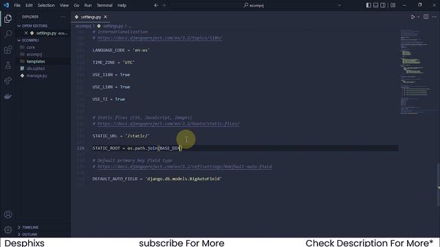
Task: Click the STATIC_URL line
Action: click(x=121, y=136)
